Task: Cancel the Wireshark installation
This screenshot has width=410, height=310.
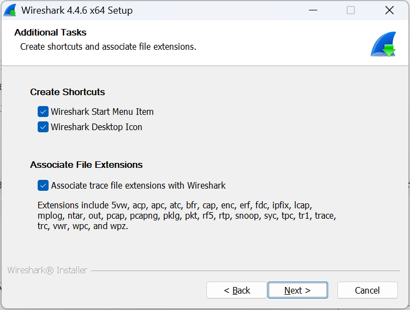Action: click(367, 290)
